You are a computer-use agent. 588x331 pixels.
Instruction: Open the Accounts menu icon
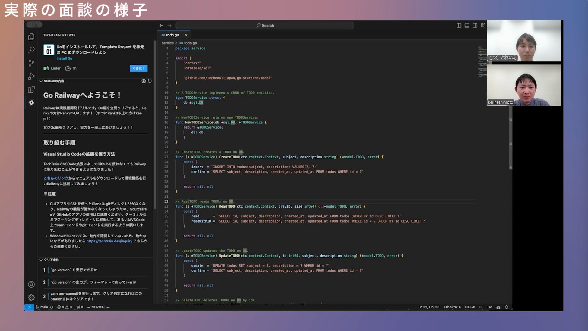(31, 284)
